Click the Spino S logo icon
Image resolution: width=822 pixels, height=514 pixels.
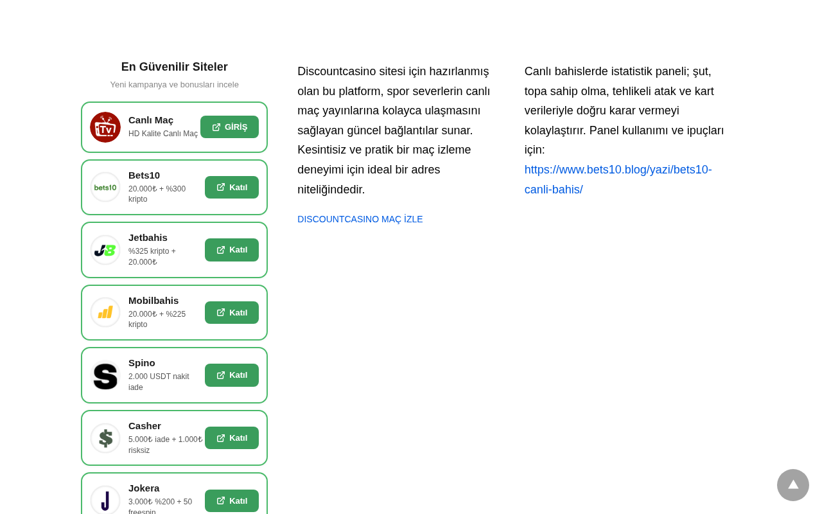pyautogui.click(x=105, y=375)
